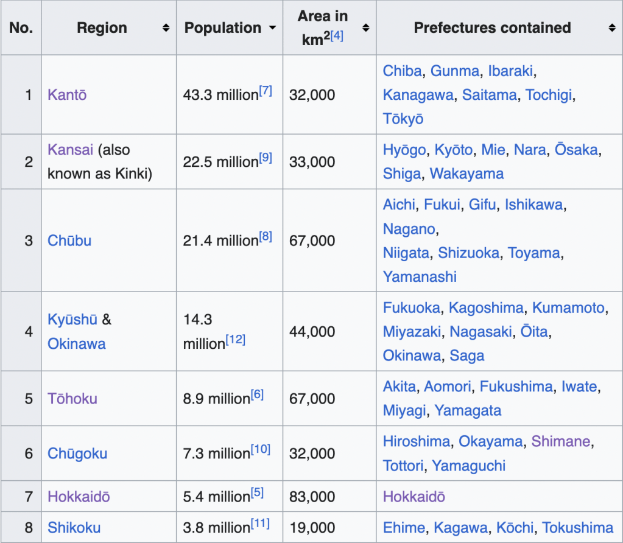This screenshot has width=623, height=543.
Task: Select the Yamanashi prefecture link
Action: (x=420, y=276)
